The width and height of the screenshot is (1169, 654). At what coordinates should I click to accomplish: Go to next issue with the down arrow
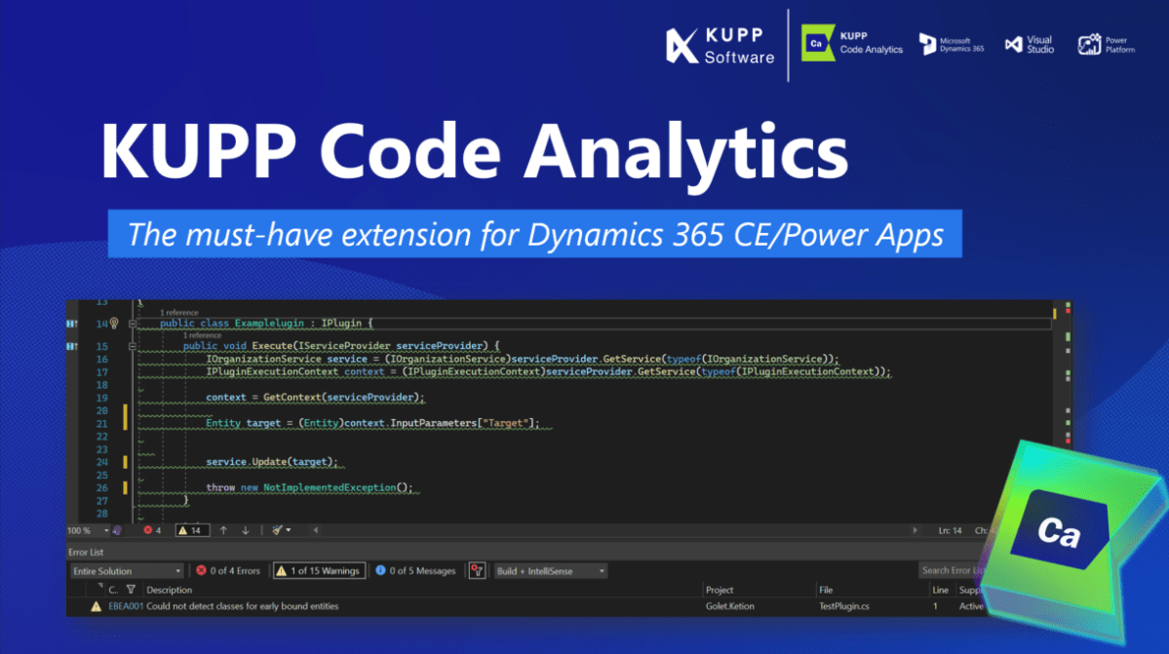(x=246, y=530)
